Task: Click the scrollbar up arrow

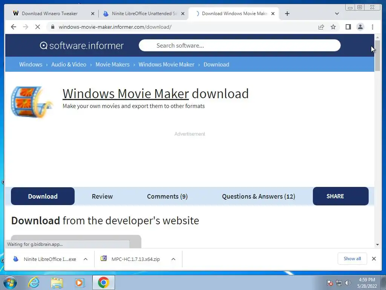Action: (377, 37)
